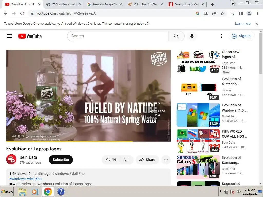This screenshot has width=263, height=197.
Task: Click the Loyal Info channel name
Action: 228,63
